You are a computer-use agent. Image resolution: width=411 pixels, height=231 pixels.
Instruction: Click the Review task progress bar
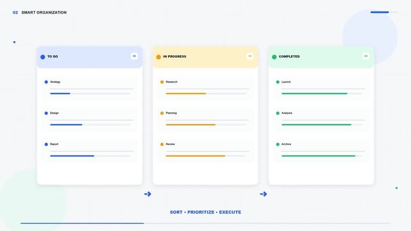pyautogui.click(x=206, y=156)
